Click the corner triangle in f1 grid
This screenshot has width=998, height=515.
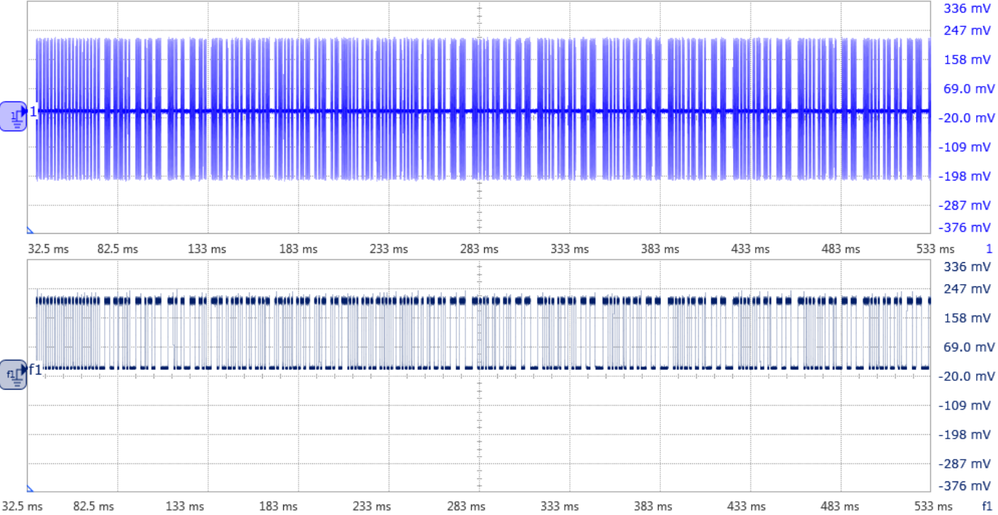31,488
